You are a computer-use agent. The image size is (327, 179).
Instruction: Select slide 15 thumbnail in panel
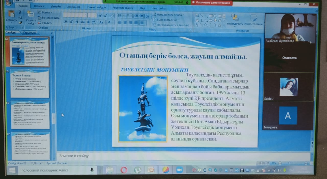(30, 83)
